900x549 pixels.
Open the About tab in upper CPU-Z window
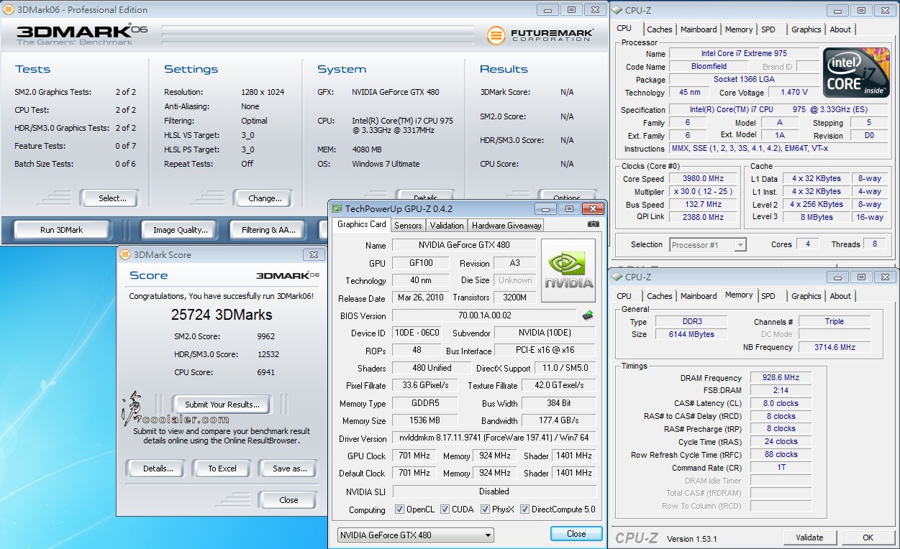pos(840,29)
